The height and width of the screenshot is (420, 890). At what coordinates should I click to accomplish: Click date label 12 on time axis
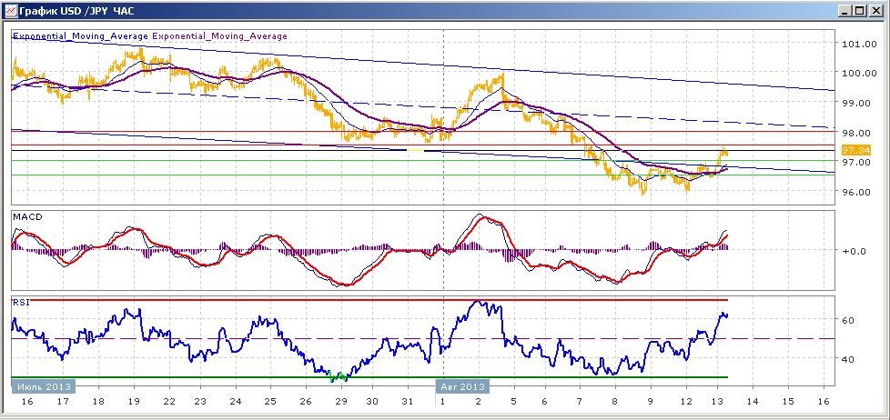[x=686, y=401]
